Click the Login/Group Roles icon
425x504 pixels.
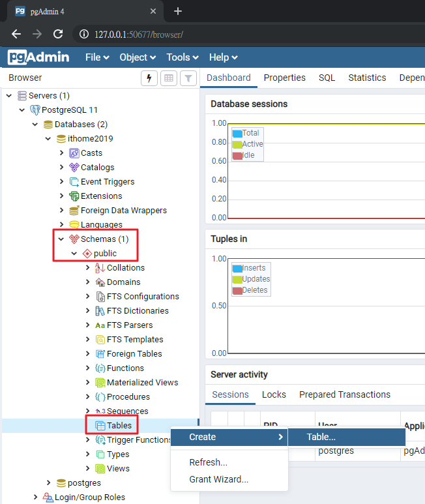coord(48,497)
